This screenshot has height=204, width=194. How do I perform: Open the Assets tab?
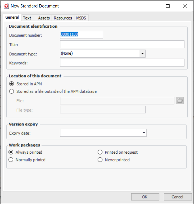[x=44, y=18]
